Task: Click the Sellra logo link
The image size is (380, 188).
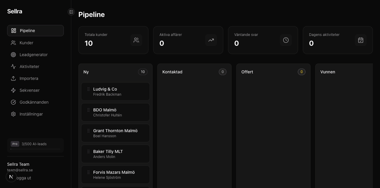Action: [15, 11]
